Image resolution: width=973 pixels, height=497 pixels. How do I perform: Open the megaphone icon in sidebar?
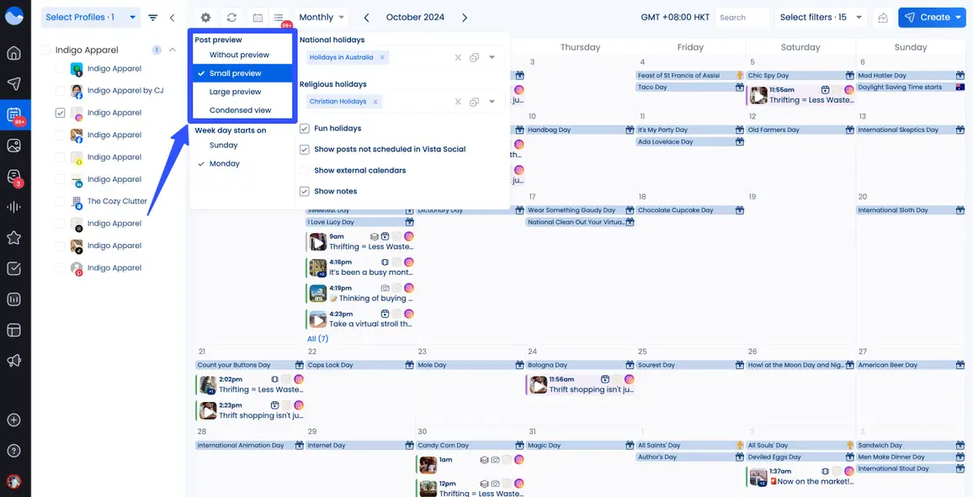click(x=14, y=360)
